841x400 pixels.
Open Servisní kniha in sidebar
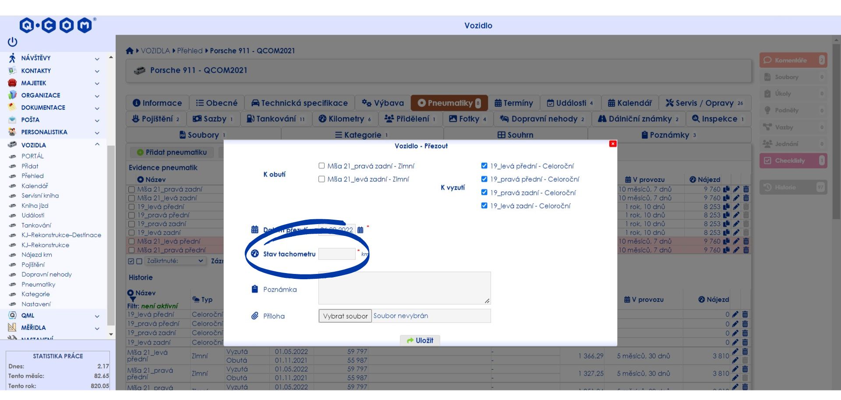point(40,196)
